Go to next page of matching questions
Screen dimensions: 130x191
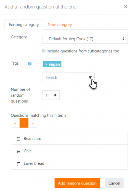tap(32, 123)
